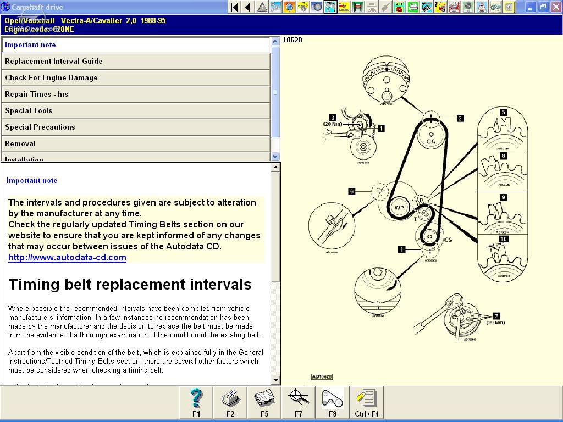Open the yellow wrench-and-gear toolbar icon
Image resolution: width=563 pixels, height=422 pixels.
(x=303, y=7)
